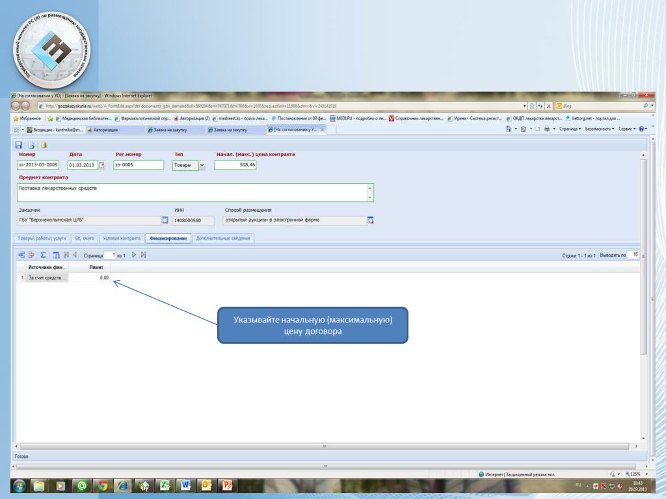Viewport: 666px width, 499px height.
Task: Switch to the Условия контракта tab
Action: tap(122, 238)
